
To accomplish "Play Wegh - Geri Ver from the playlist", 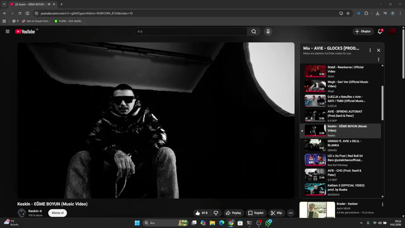I will pyautogui.click(x=340, y=86).
